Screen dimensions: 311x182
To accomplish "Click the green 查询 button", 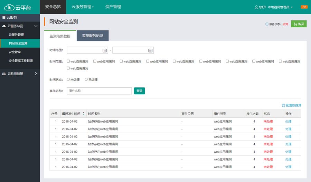I will (139, 91).
